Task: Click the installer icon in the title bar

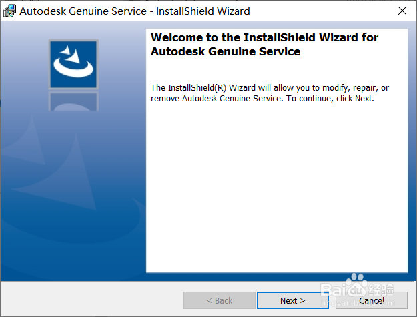Action: pyautogui.click(x=9, y=11)
